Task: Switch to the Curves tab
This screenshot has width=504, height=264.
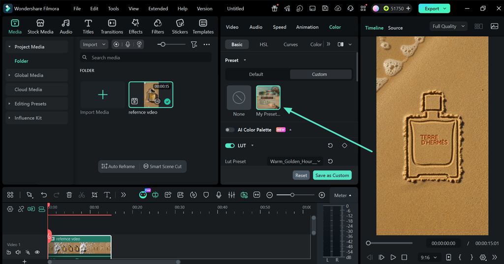Action: tap(290, 44)
